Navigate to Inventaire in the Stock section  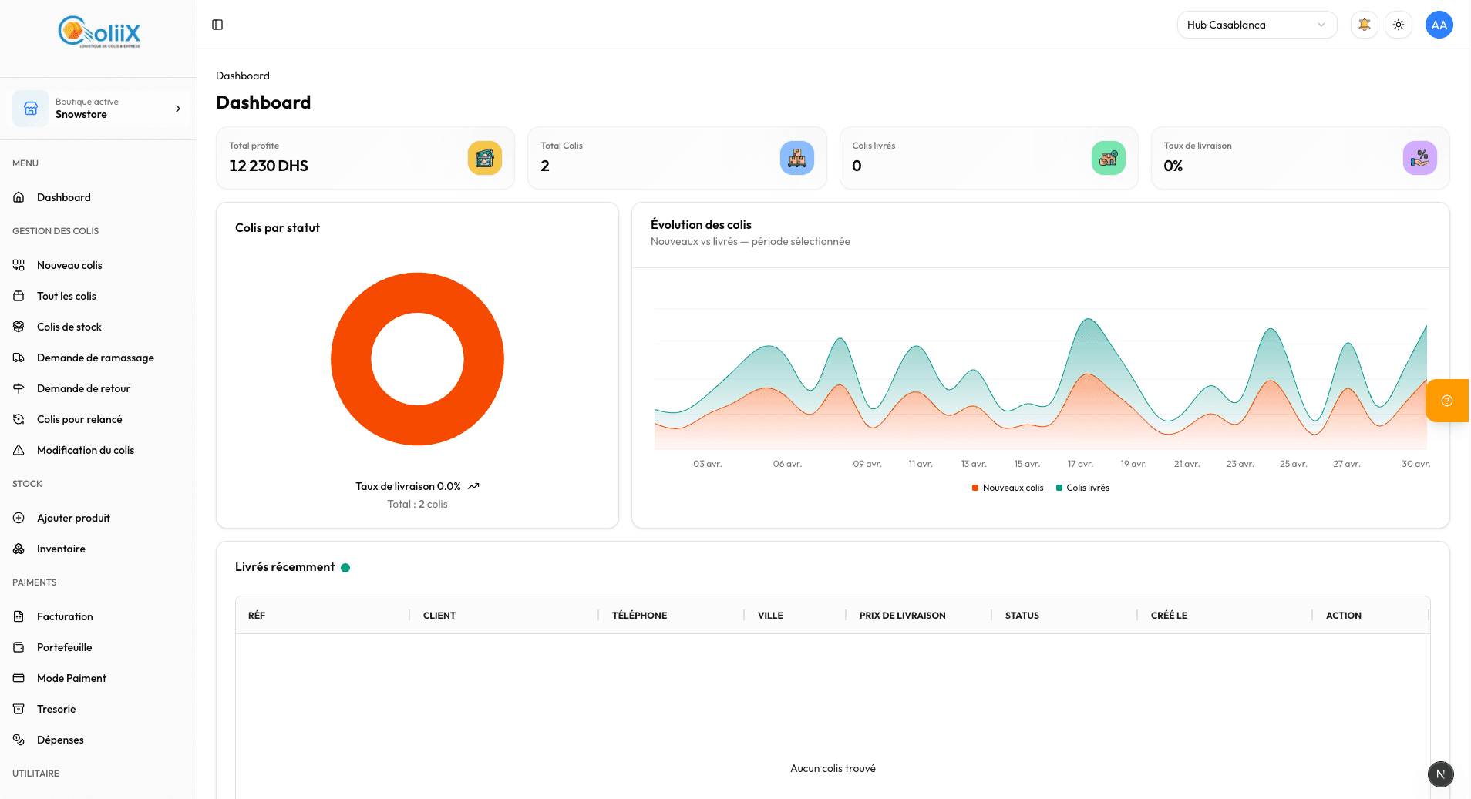(x=61, y=549)
